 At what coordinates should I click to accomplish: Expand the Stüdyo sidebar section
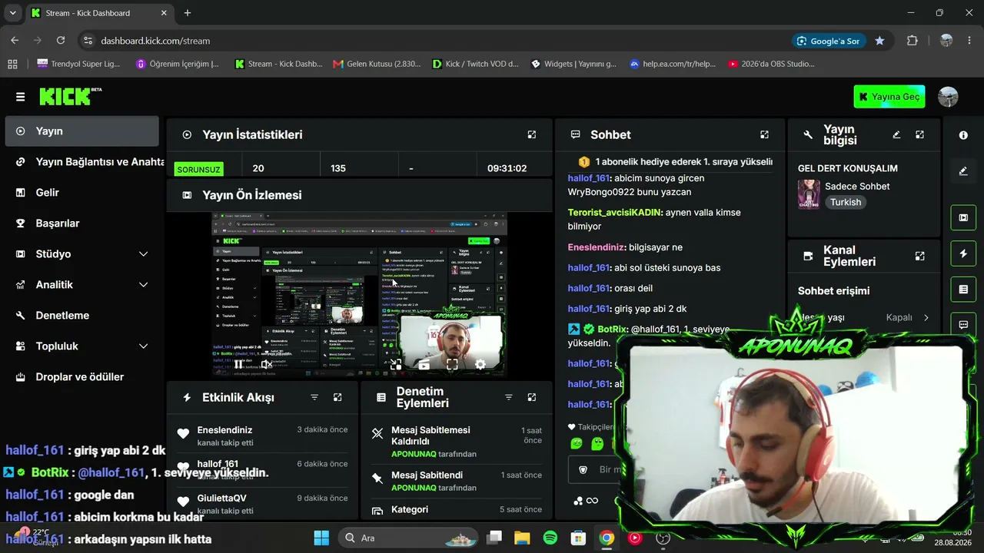(x=143, y=254)
